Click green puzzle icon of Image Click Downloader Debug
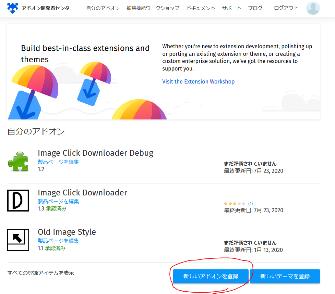 18,162
